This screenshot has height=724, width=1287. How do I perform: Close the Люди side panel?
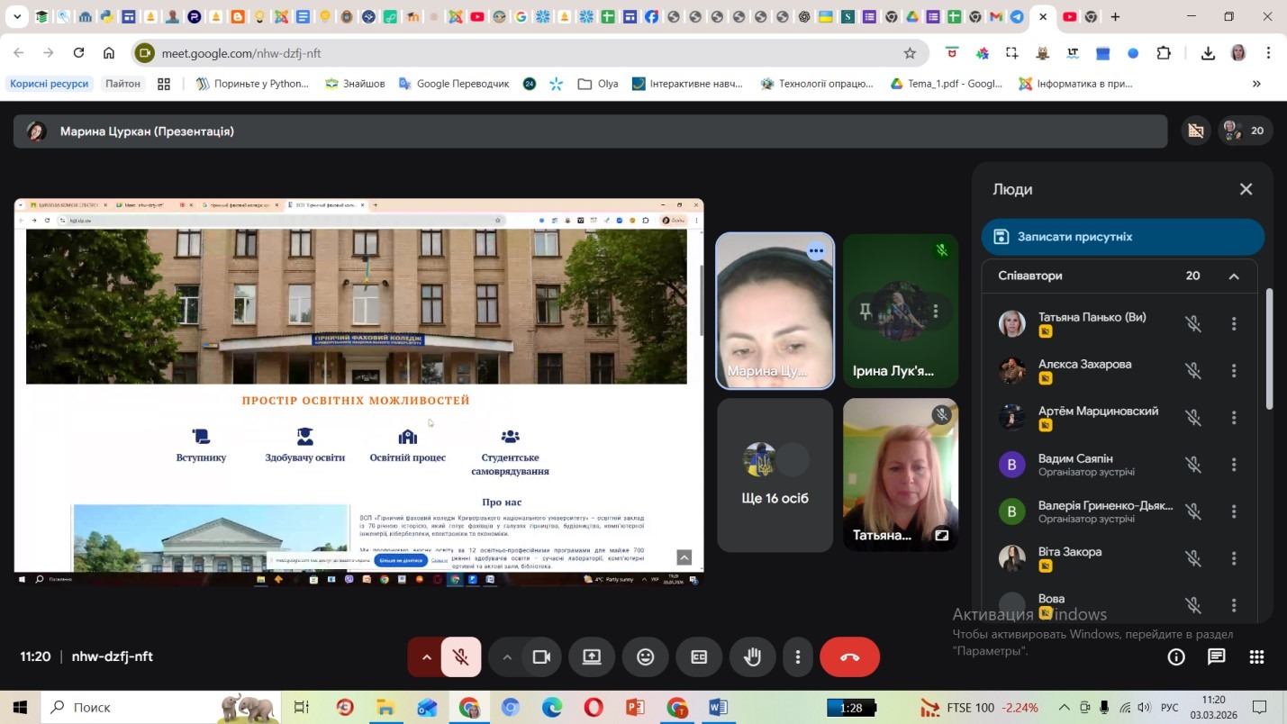(x=1246, y=189)
